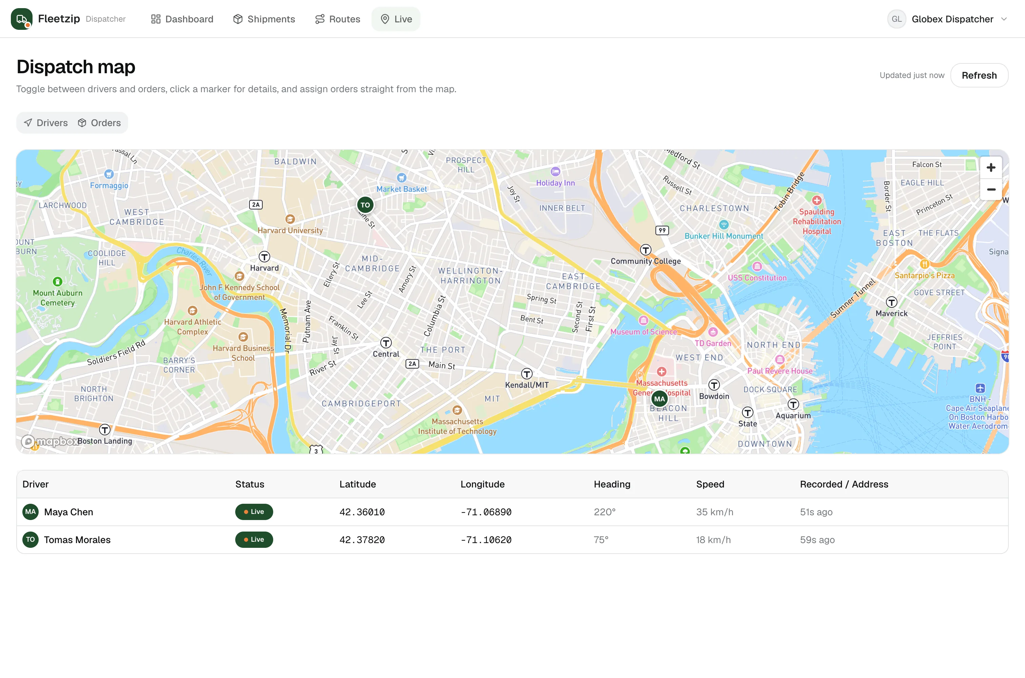Click the Latitude column header
This screenshot has width=1025, height=678.
point(358,484)
